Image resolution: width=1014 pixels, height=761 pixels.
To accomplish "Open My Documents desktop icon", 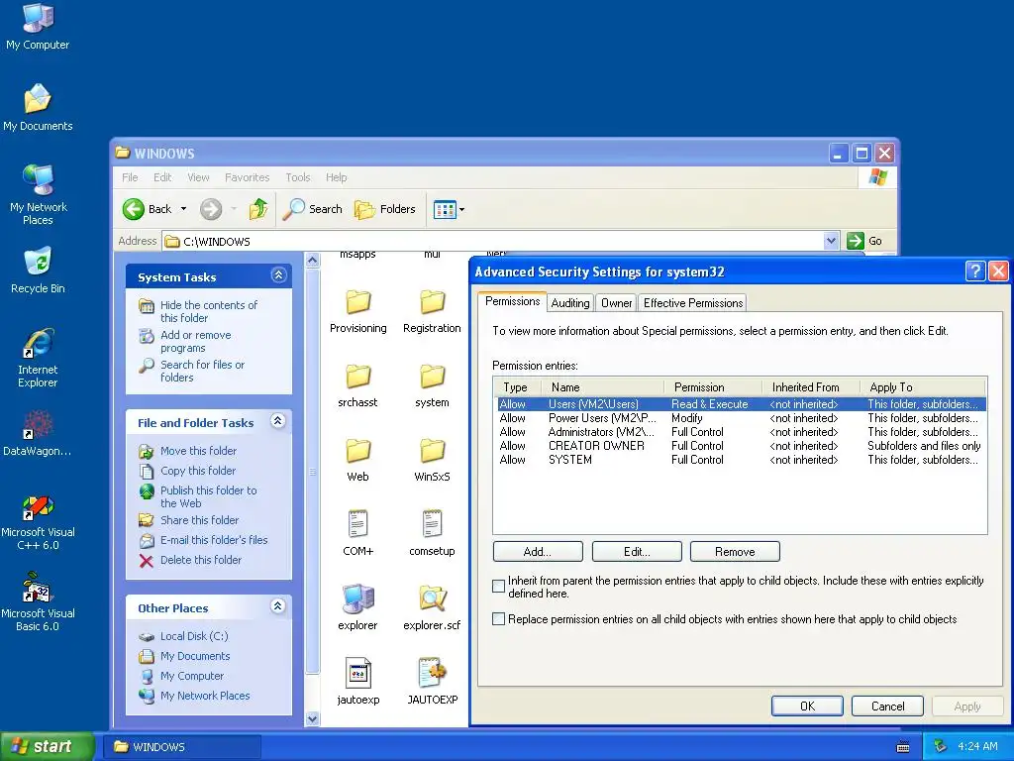I will tap(38, 107).
